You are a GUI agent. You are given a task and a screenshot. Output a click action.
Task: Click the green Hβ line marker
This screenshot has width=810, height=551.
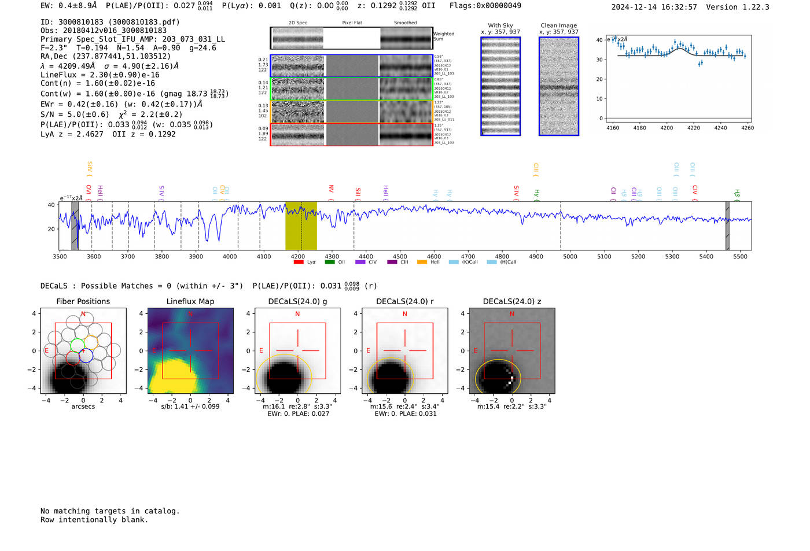coord(737,194)
